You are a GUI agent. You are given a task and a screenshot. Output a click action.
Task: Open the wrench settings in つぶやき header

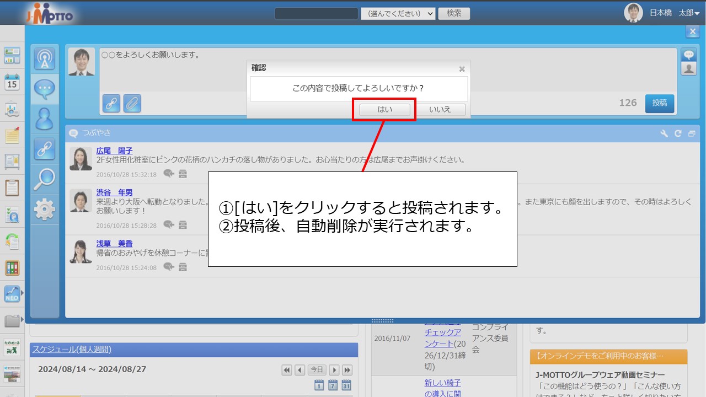click(664, 133)
